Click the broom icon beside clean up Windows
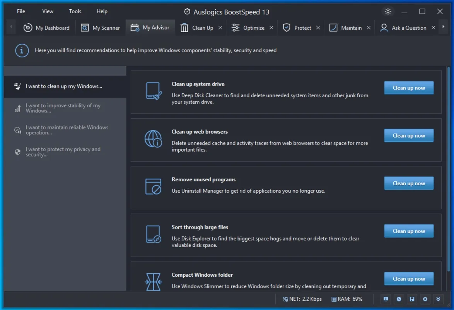The width and height of the screenshot is (454, 310). click(17, 86)
